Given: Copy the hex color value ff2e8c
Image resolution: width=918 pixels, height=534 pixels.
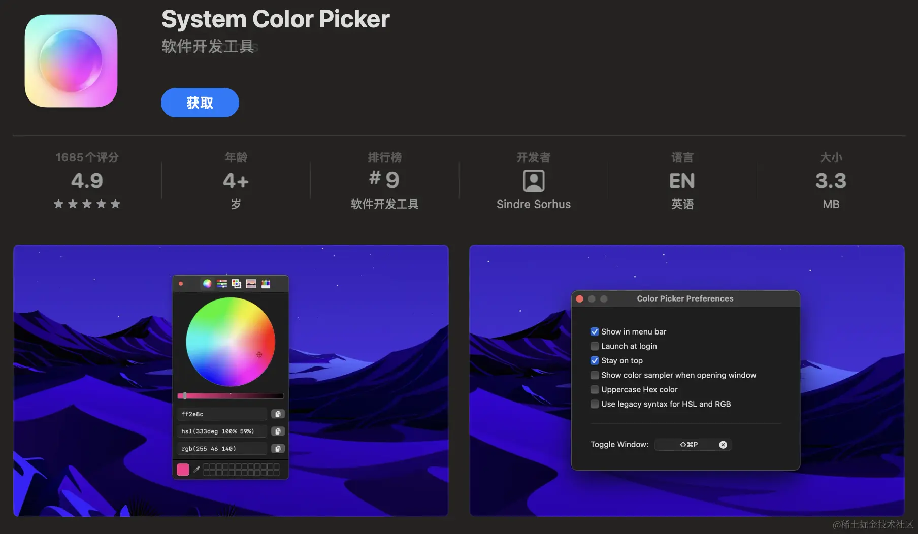Looking at the screenshot, I should (278, 414).
